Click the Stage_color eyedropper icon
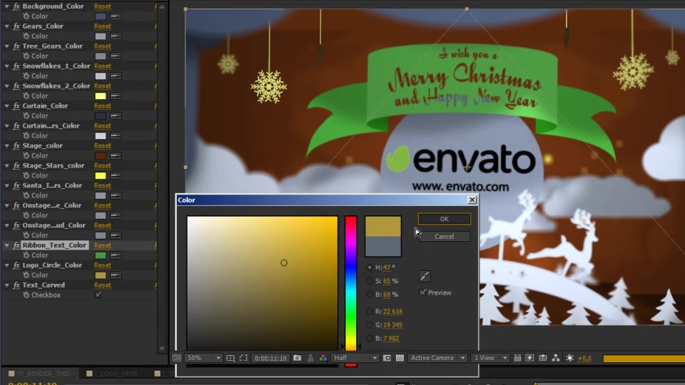Image resolution: width=685 pixels, height=385 pixels. [116, 156]
